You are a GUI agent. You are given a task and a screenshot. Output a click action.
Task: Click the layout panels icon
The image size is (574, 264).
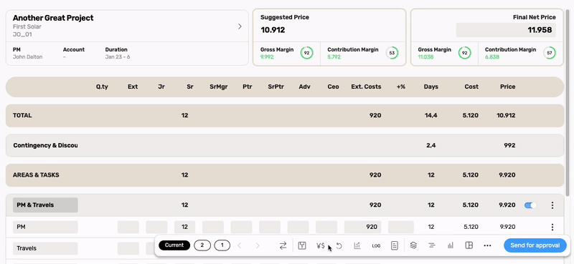click(469, 245)
